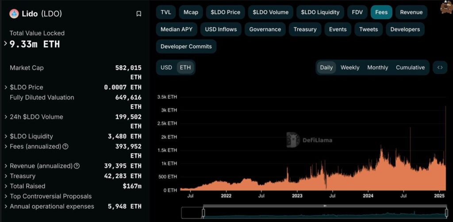Click the 2024 x-axis label
The width and height of the screenshot is (453, 222).
pyautogui.click(x=368, y=196)
